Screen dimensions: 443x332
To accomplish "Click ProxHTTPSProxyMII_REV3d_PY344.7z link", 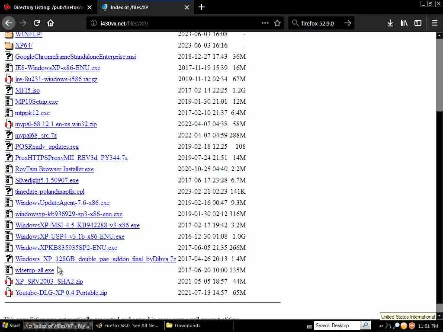I will click(x=71, y=158).
